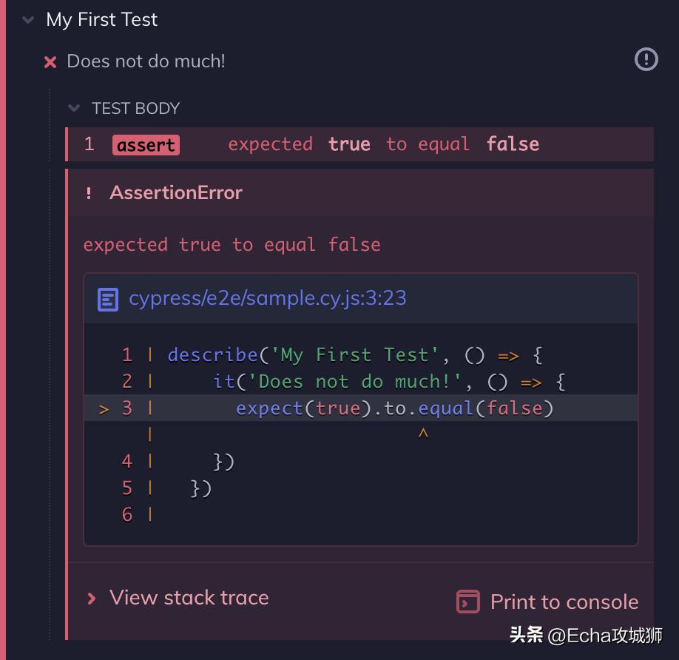Click highlighted expect(true).to.equal(false) code line
This screenshot has width=679, height=660.
click(394, 408)
